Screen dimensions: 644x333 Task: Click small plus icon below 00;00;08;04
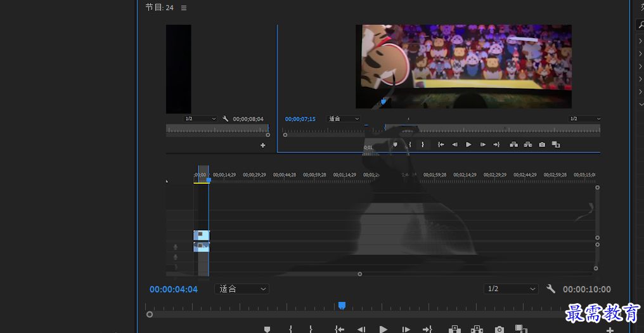263,145
